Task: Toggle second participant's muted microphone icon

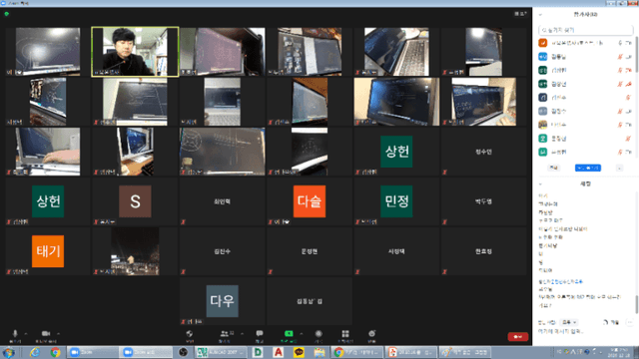Action: click(620, 57)
